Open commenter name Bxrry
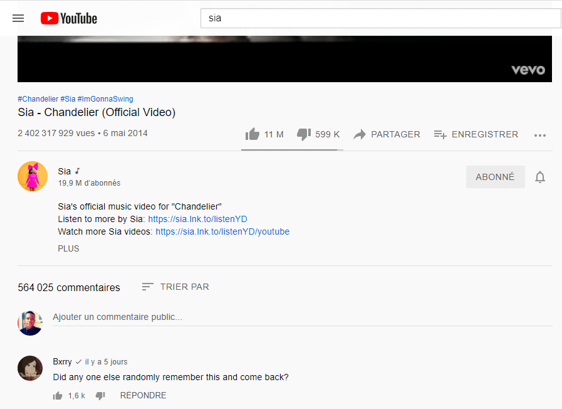 (63, 362)
